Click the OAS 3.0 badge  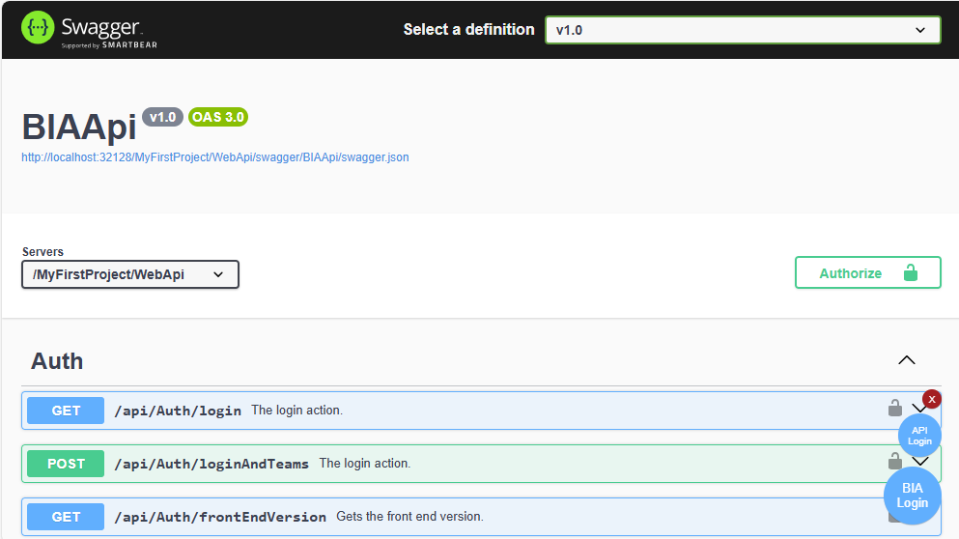(x=218, y=117)
